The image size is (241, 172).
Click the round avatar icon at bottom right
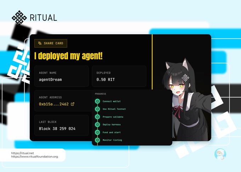[x=220, y=154]
